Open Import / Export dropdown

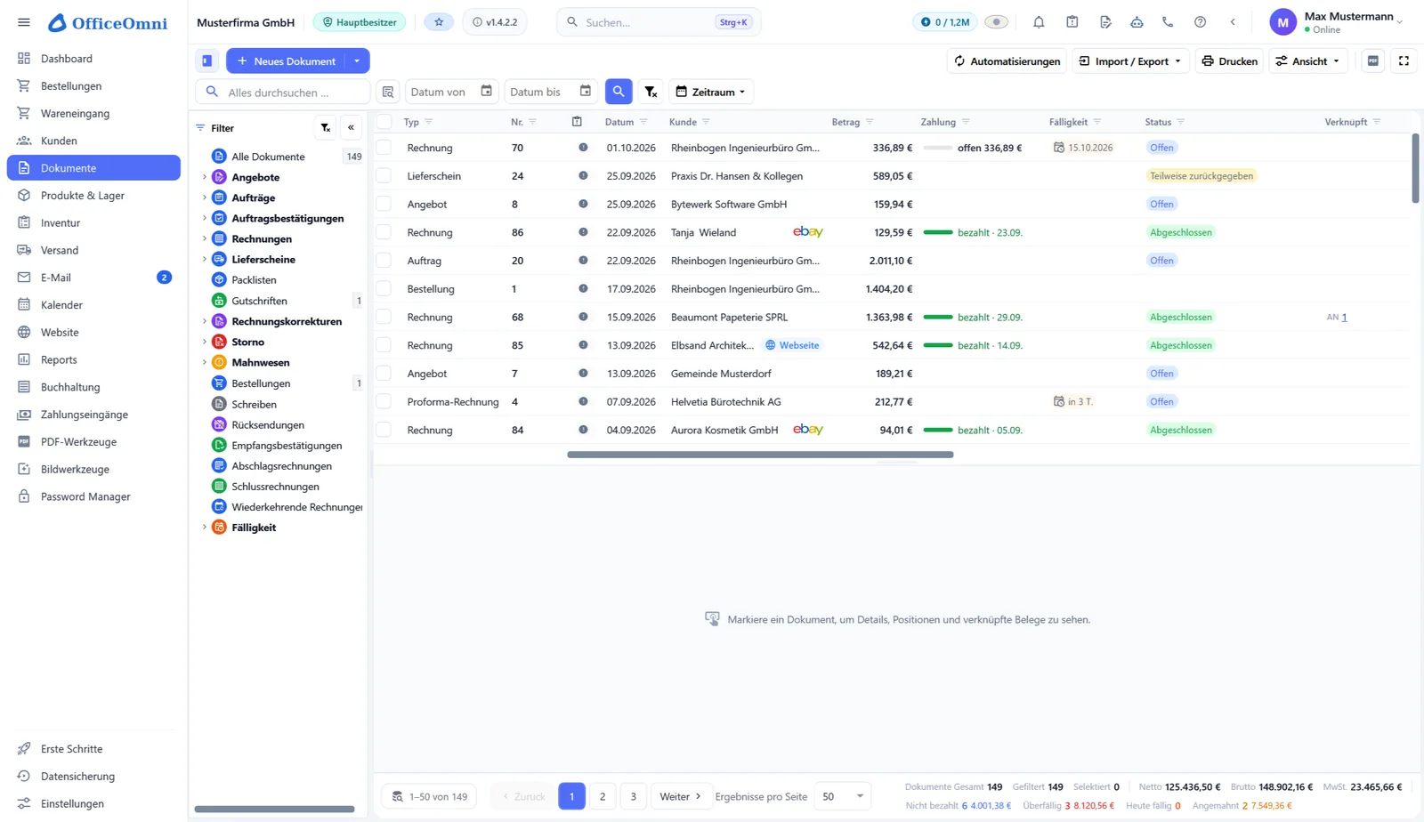click(1130, 60)
